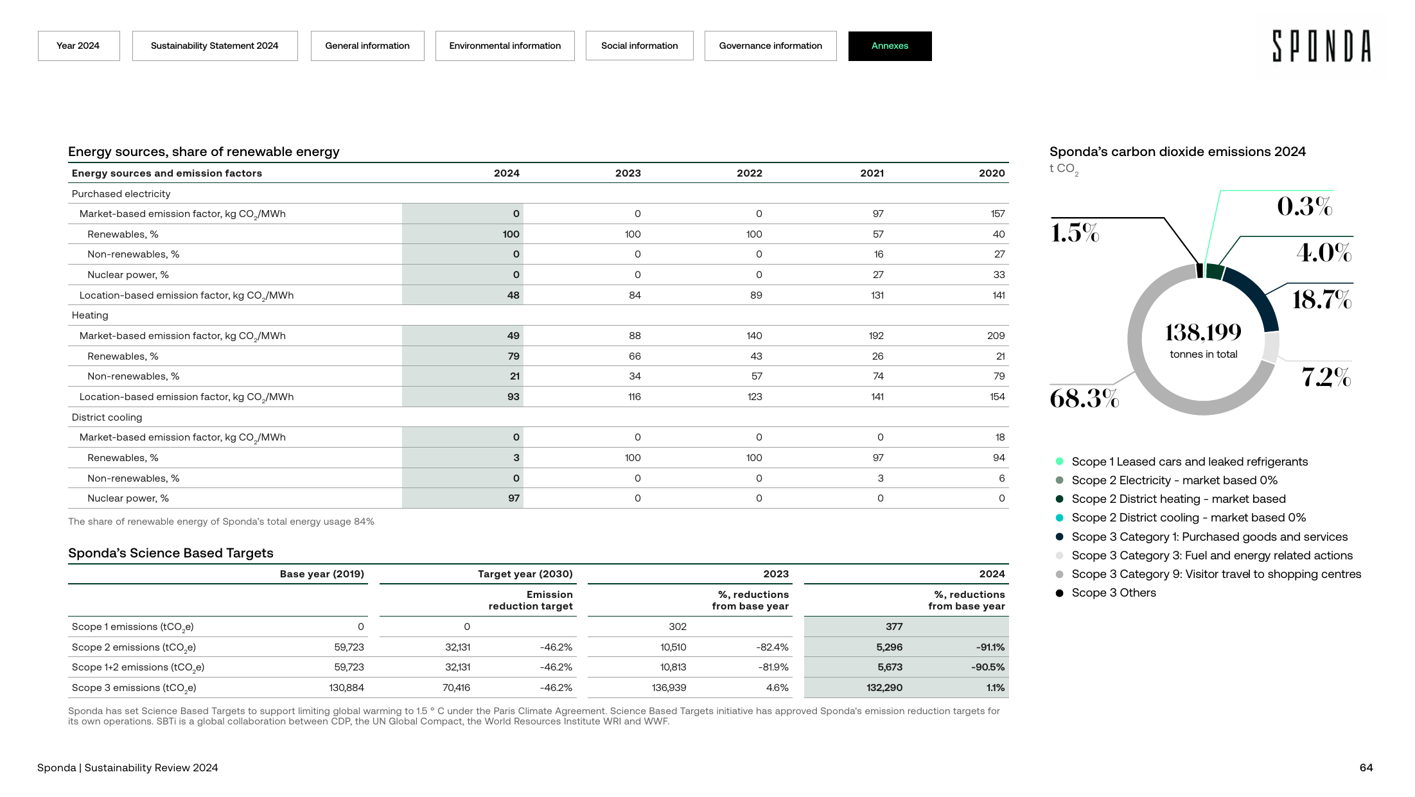The width and height of the screenshot is (1415, 797).
Task: Click the 18.7% donut chart label
Action: pos(1322,300)
